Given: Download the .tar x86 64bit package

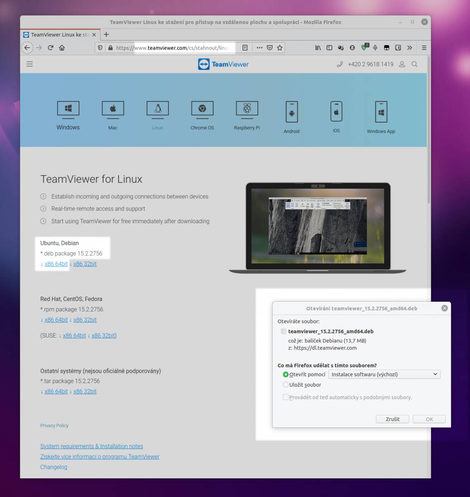Looking at the screenshot, I should [56, 391].
